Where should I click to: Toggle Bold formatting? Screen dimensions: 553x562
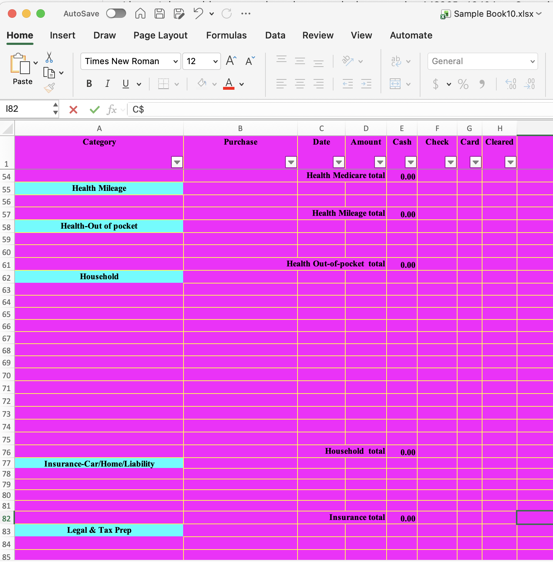[x=89, y=84]
